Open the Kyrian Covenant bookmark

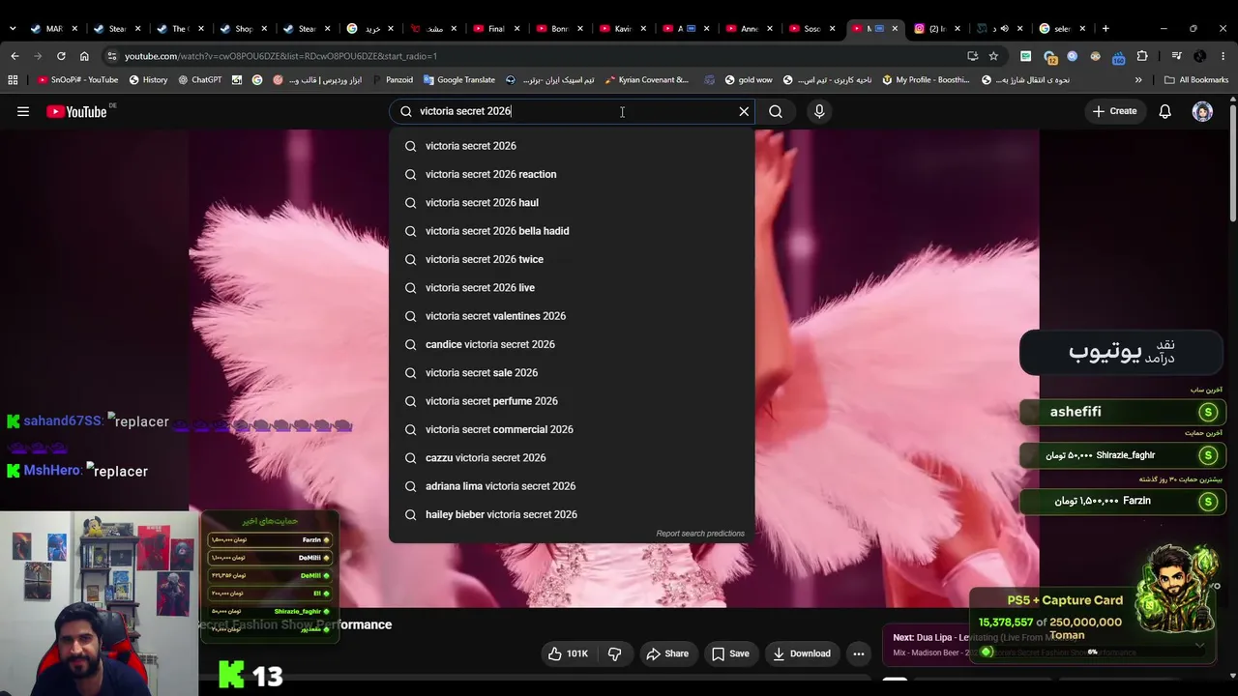646,80
